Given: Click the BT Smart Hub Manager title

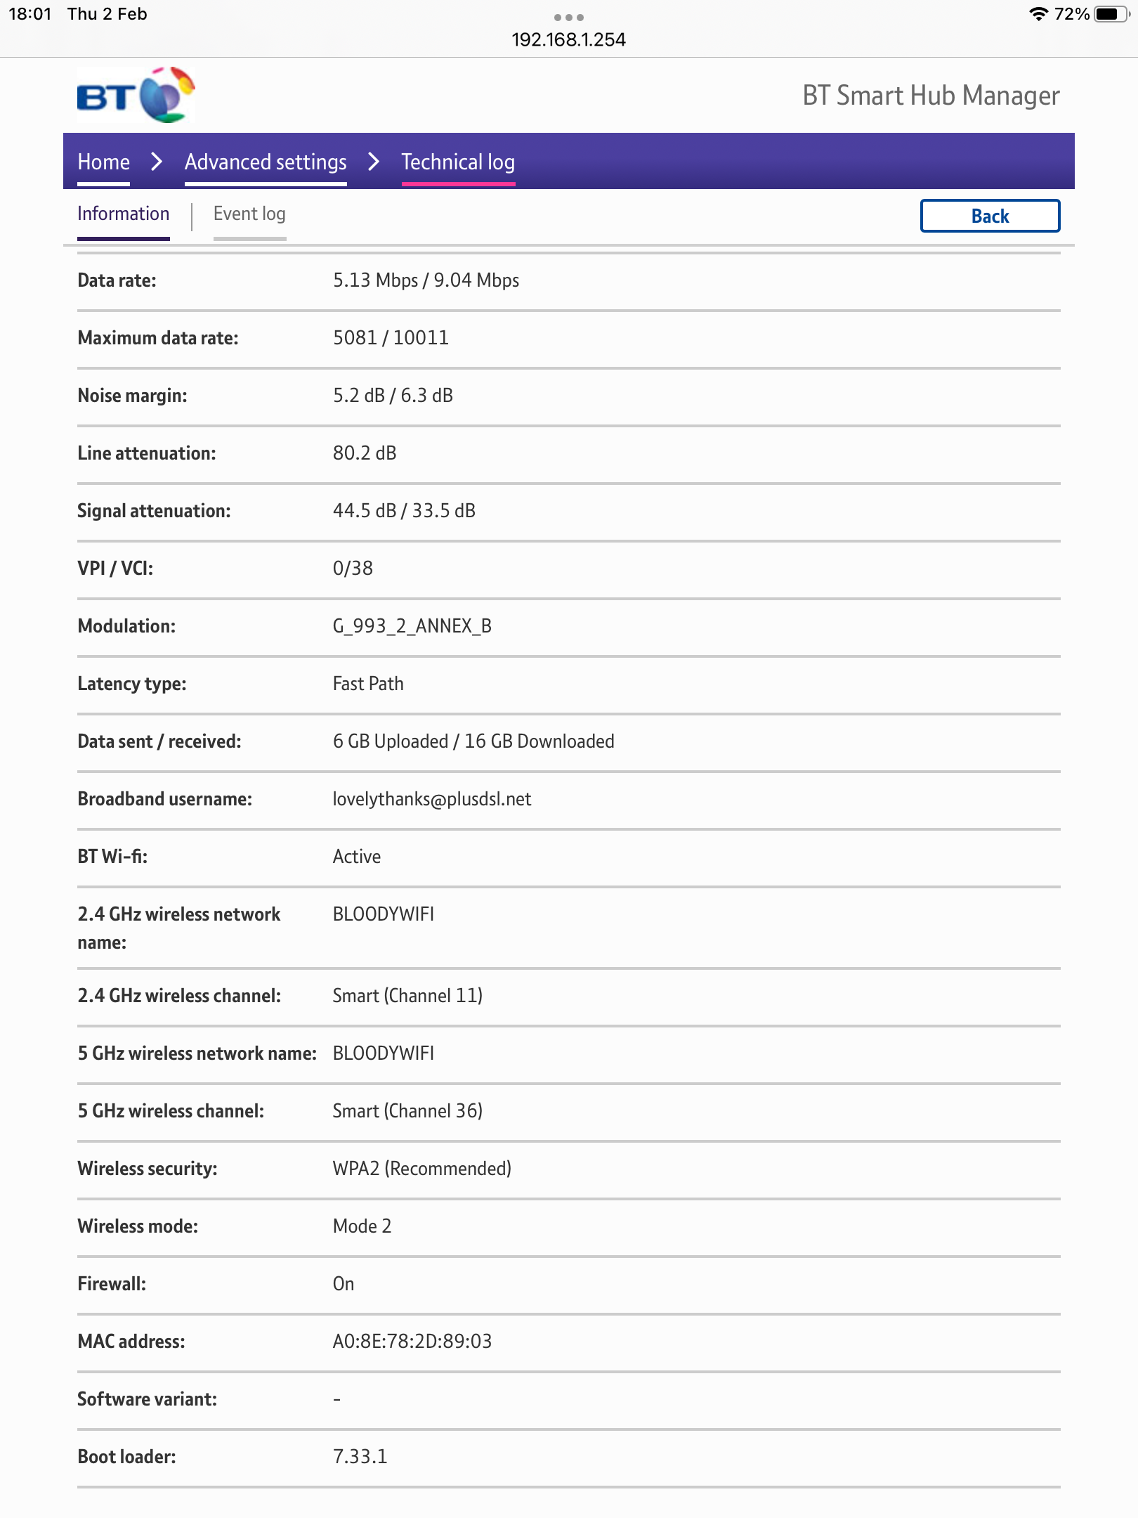Looking at the screenshot, I should click(931, 96).
